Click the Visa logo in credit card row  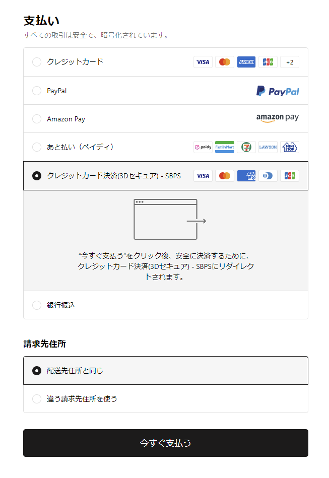coord(203,62)
